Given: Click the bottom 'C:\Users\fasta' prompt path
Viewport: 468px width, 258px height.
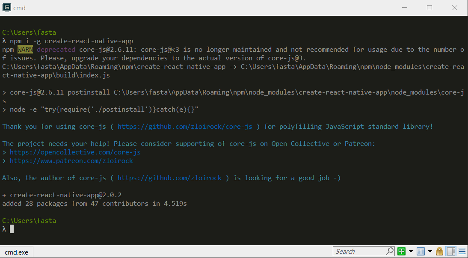Looking at the screenshot, I should pyautogui.click(x=29, y=221).
